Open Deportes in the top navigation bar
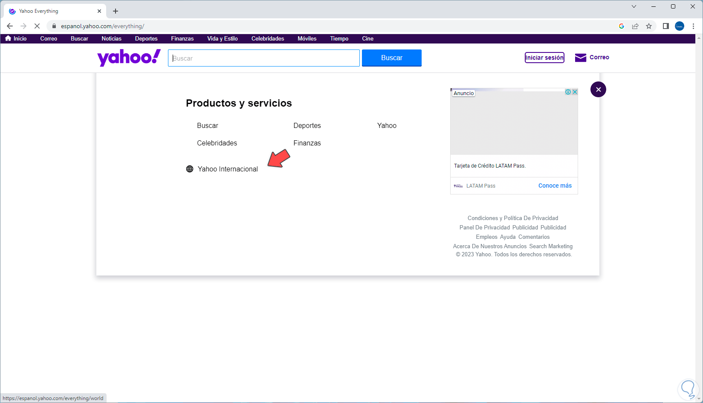Screen dimensions: 703x403 146,38
